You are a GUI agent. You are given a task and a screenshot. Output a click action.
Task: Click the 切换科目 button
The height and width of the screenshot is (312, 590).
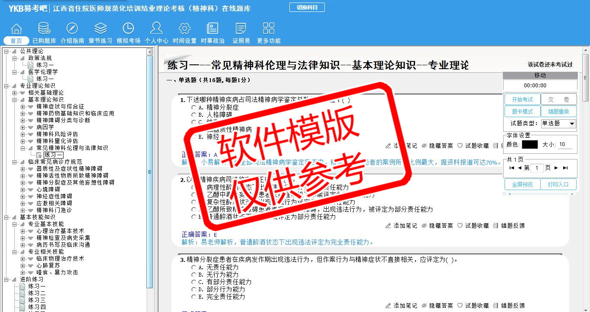[307, 7]
